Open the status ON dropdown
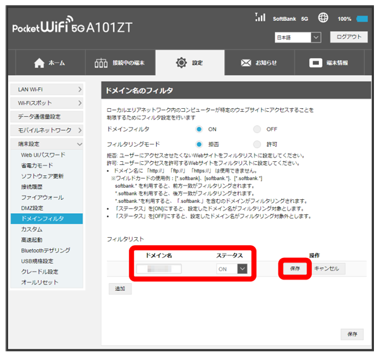 tap(231, 269)
